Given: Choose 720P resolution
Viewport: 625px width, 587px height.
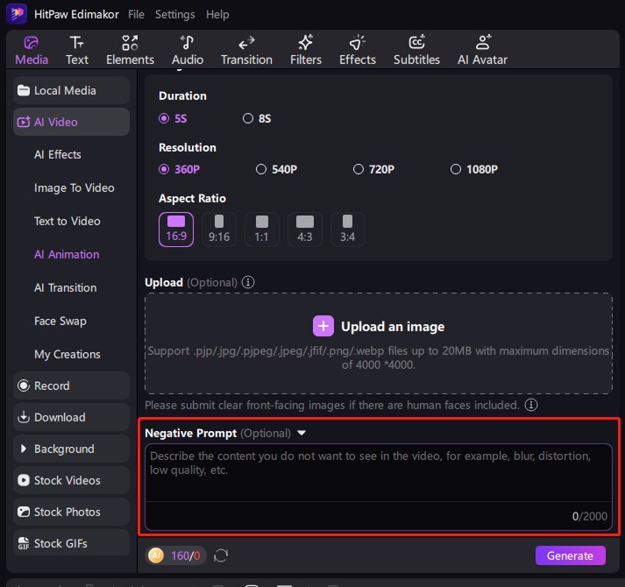Looking at the screenshot, I should pyautogui.click(x=374, y=169).
